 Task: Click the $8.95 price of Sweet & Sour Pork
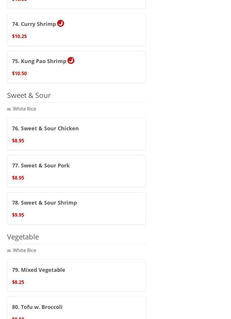18,178
